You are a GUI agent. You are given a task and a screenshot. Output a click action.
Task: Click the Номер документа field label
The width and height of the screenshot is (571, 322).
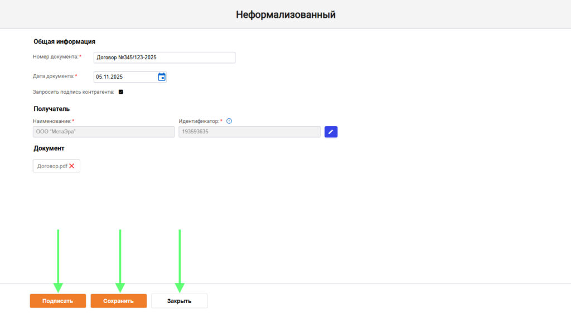pos(55,57)
